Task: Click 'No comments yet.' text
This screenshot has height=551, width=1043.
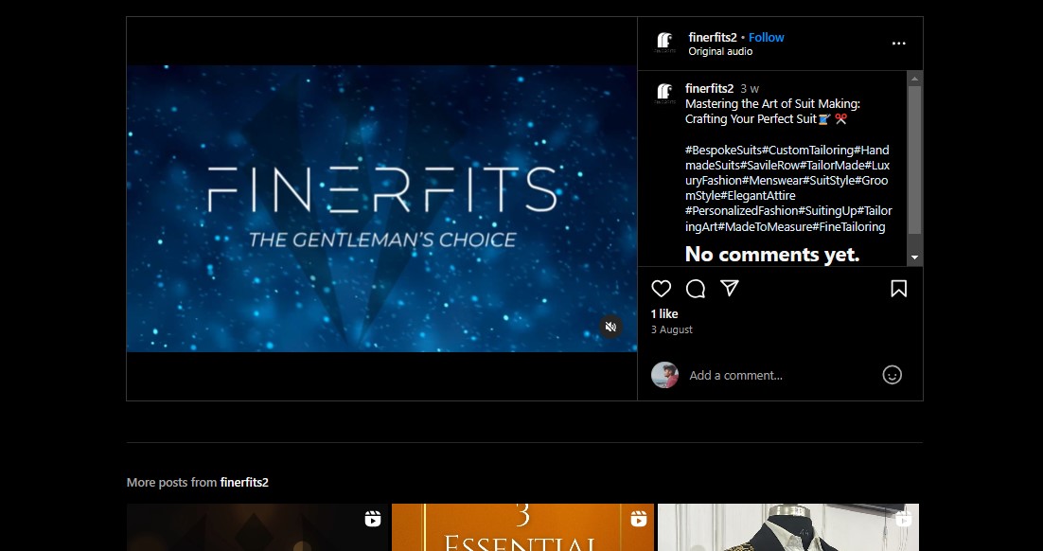Action: point(772,255)
